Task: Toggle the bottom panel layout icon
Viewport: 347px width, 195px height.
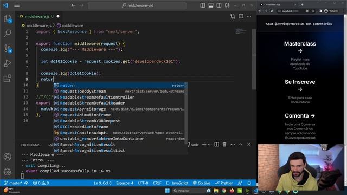Action: 211,5
